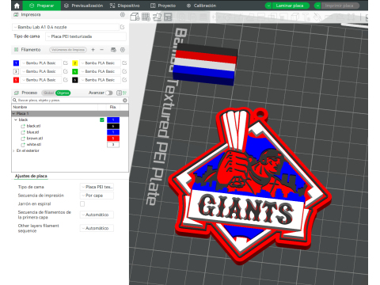Switch to Dispositivo tab
380x285 pixels.
click(x=125, y=6)
